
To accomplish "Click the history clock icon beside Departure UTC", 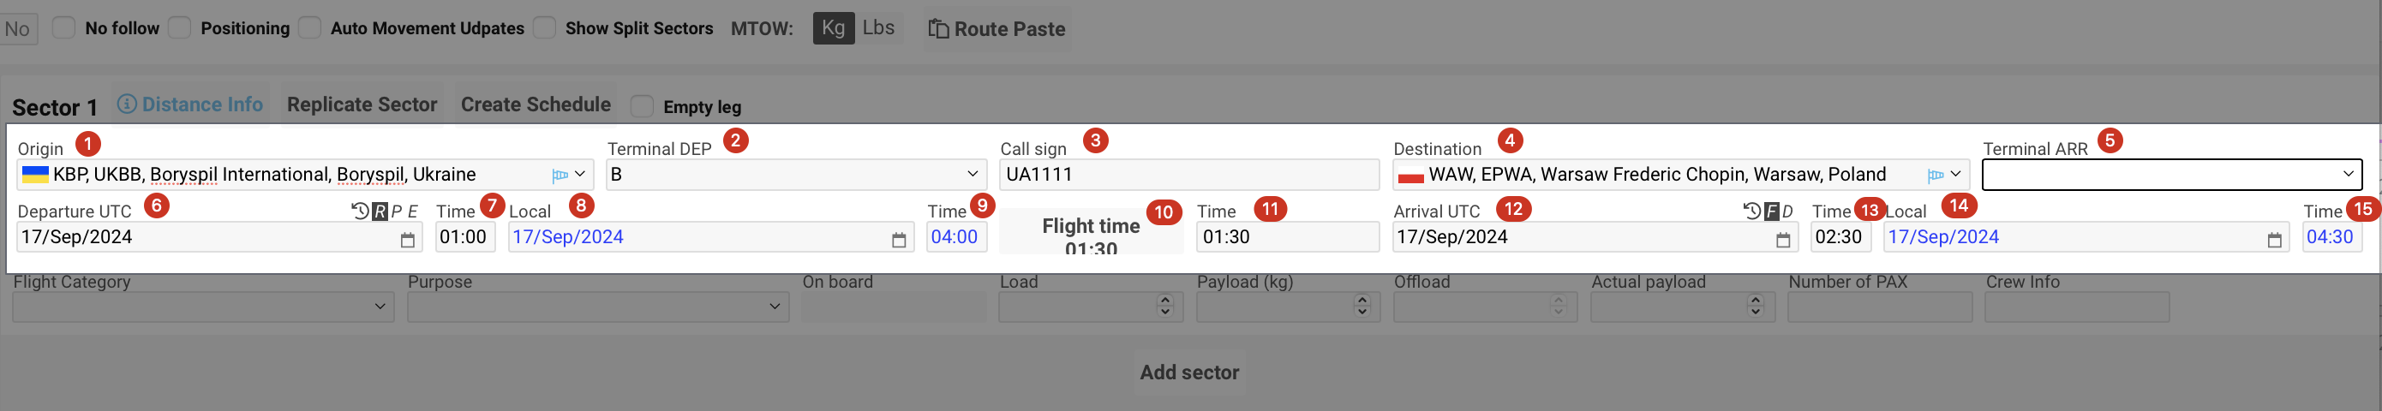I will 360,211.
